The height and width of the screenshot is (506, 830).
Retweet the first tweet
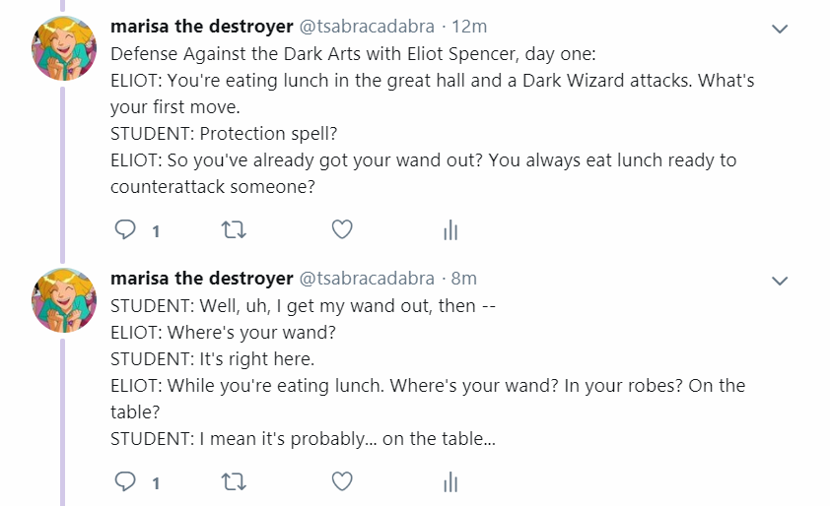(233, 230)
